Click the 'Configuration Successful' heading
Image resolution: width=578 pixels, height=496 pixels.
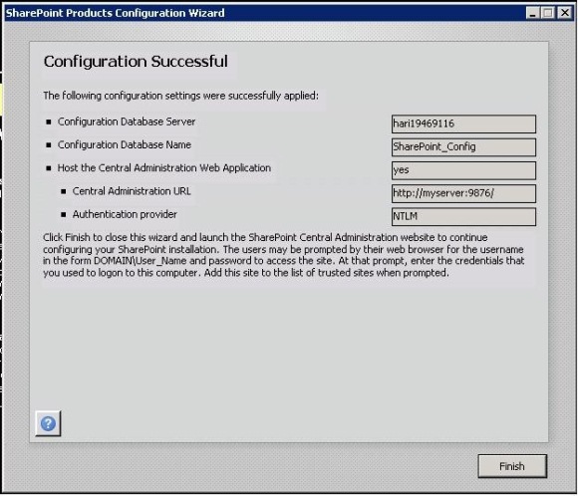[x=136, y=61]
